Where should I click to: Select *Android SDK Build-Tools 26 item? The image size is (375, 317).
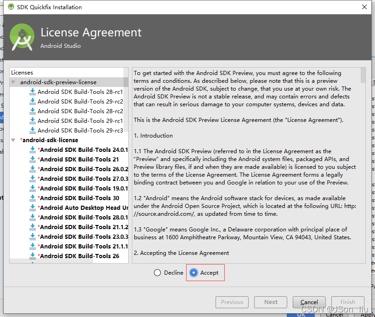pos(79,256)
